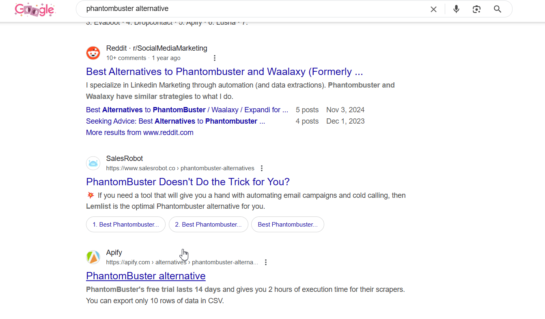The width and height of the screenshot is (545, 319).
Task: Click the Google doodle logo
Action: pos(34,10)
